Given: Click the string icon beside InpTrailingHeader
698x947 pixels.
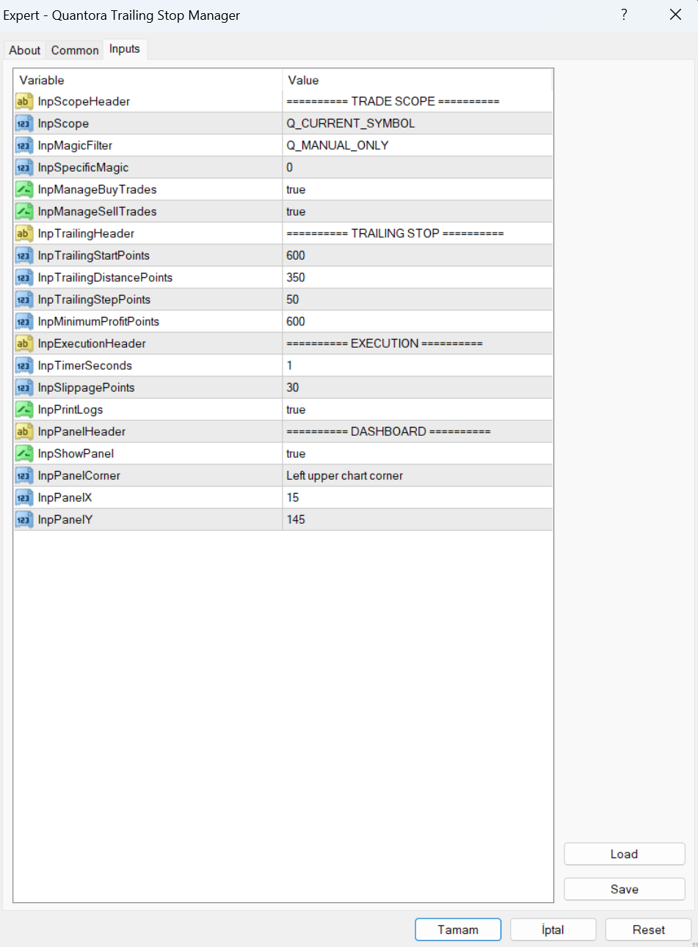Looking at the screenshot, I should pos(23,233).
